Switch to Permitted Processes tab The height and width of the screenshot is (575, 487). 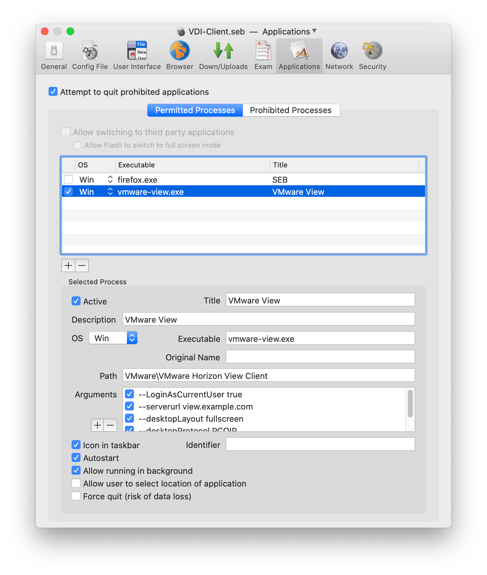pyautogui.click(x=195, y=110)
